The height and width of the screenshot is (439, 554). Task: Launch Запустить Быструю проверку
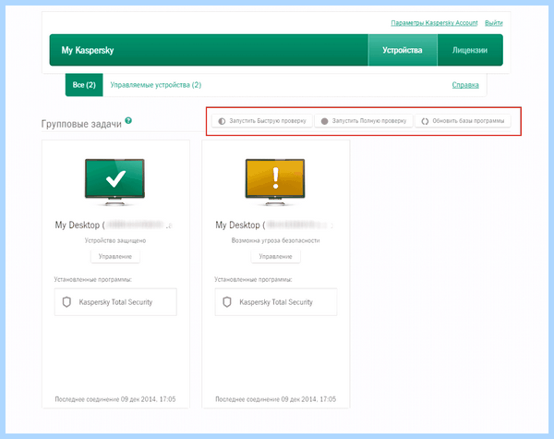262,121
